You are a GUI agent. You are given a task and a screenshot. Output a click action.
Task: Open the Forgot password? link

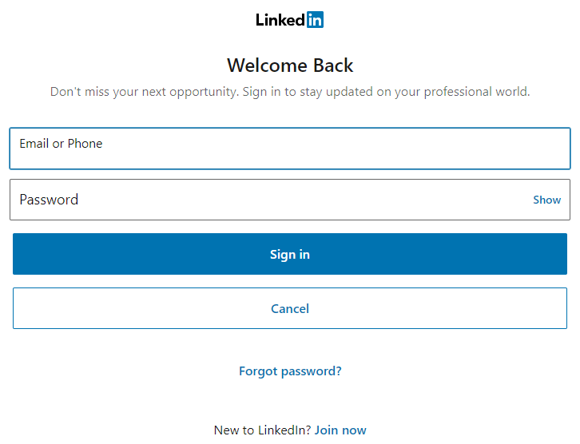pyautogui.click(x=290, y=371)
